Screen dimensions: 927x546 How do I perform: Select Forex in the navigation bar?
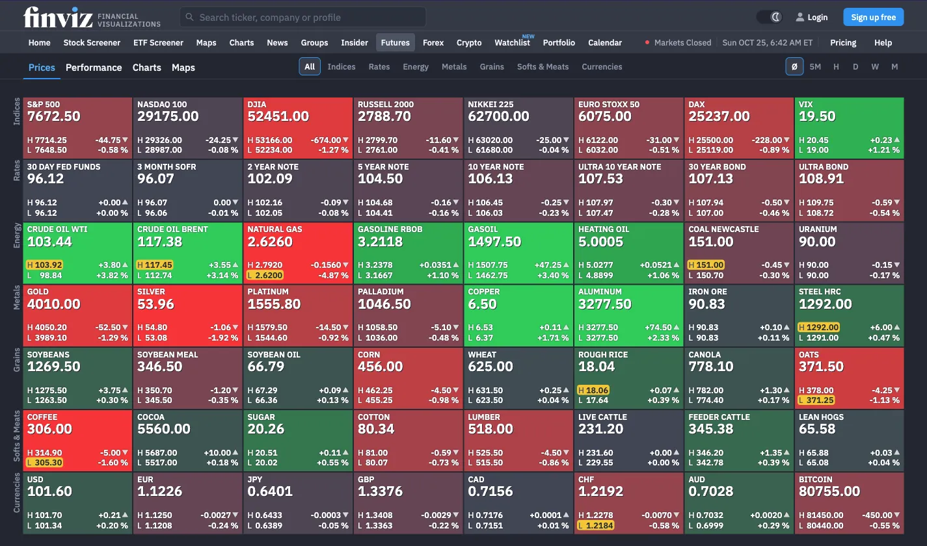click(433, 43)
